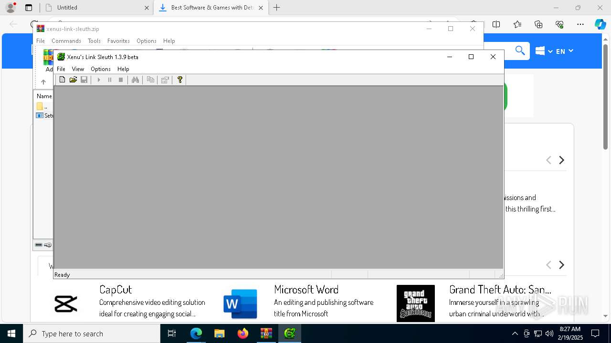Open the Favorites menu in WinRAR window
This screenshot has width=611, height=343.
point(118,41)
